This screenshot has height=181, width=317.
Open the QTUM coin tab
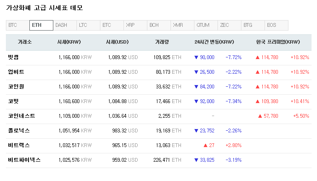[x=206, y=26]
